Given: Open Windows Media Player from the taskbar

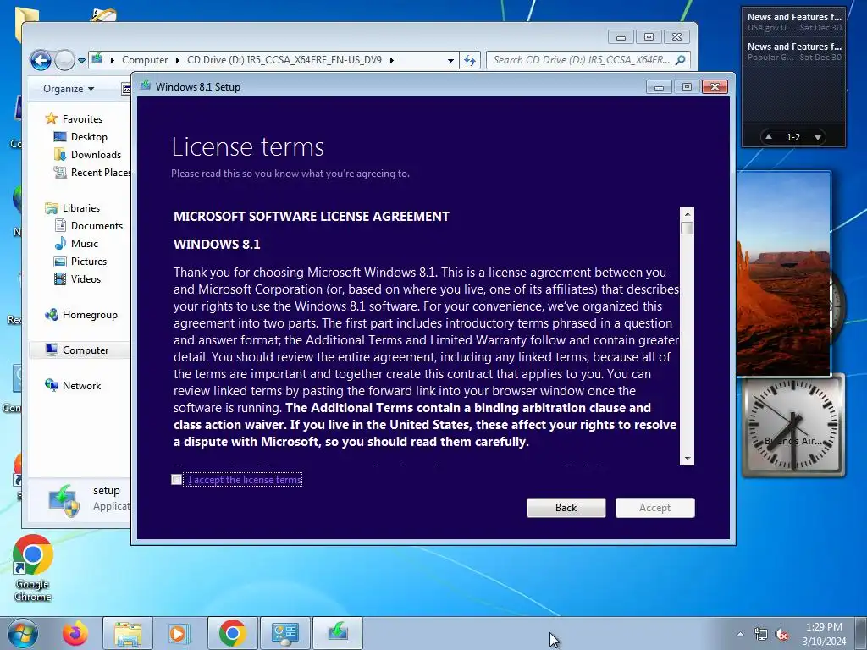Looking at the screenshot, I should (179, 633).
